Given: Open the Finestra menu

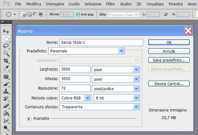Looking at the screenshot, I should tap(176, 4).
